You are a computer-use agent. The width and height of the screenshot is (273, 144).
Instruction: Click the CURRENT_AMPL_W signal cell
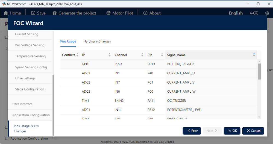pos(211,92)
